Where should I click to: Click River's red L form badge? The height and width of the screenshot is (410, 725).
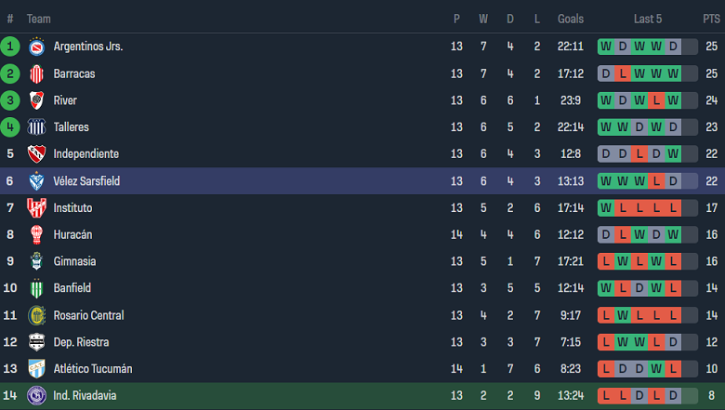click(656, 100)
